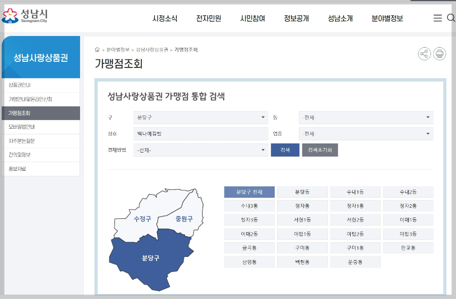
Task: Choose 백현동 from the district grid
Action: coord(302,261)
